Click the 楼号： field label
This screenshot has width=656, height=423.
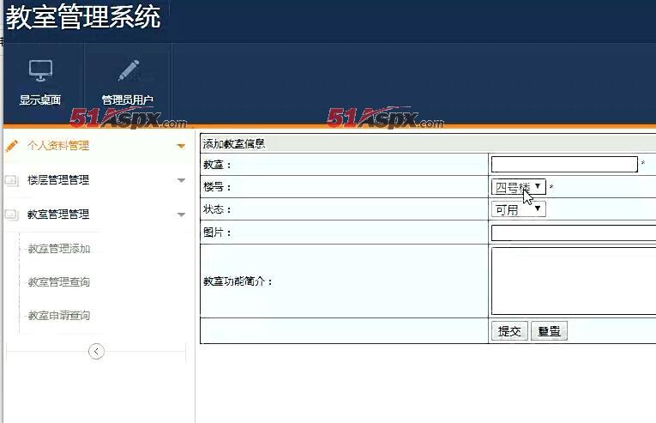click(217, 187)
